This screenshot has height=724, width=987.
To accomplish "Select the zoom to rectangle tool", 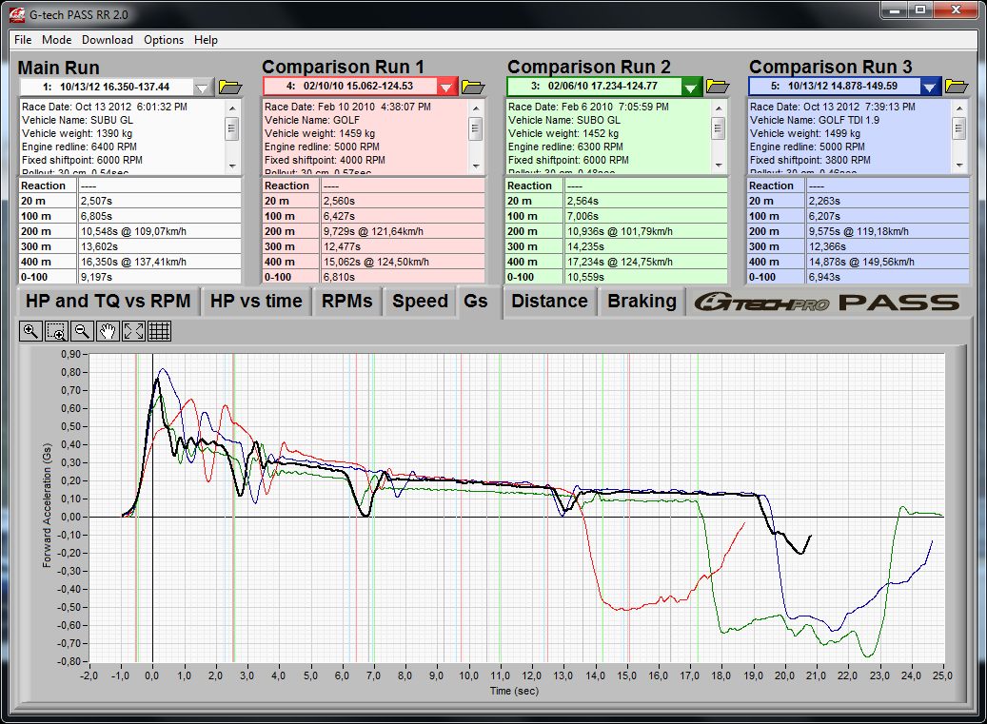I will click(x=57, y=331).
